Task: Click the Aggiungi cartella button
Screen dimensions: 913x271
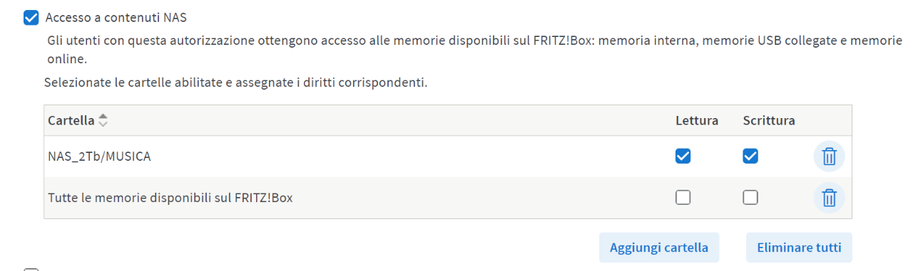Action: click(659, 248)
